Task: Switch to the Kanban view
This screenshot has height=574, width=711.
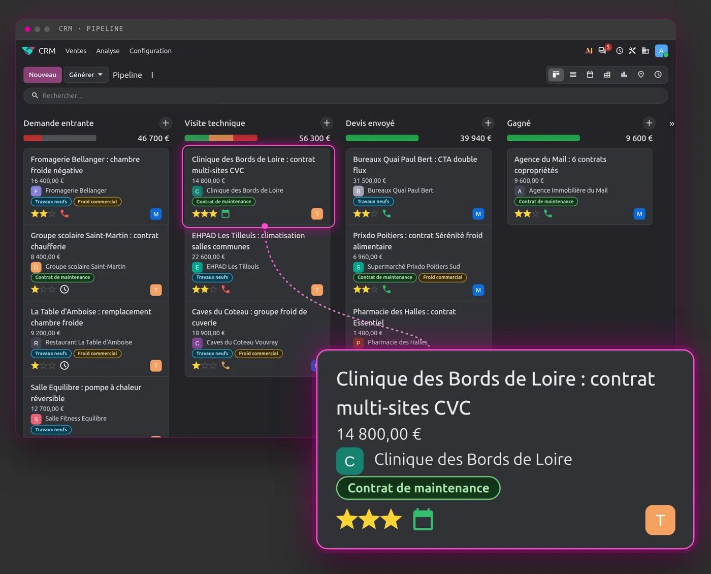Action: tap(556, 75)
